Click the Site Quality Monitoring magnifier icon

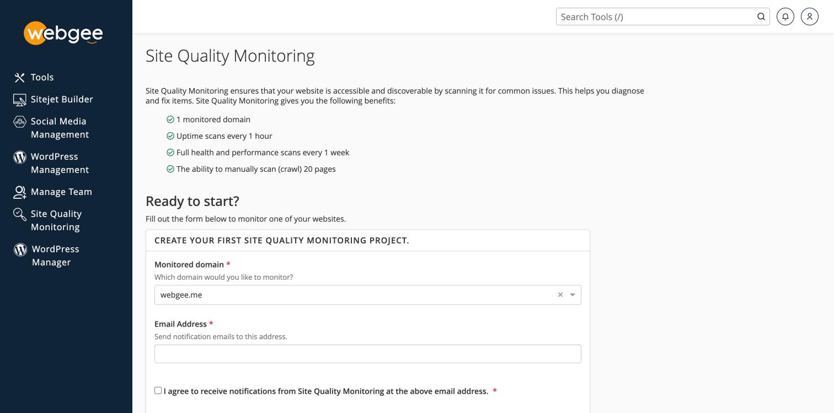(x=20, y=214)
